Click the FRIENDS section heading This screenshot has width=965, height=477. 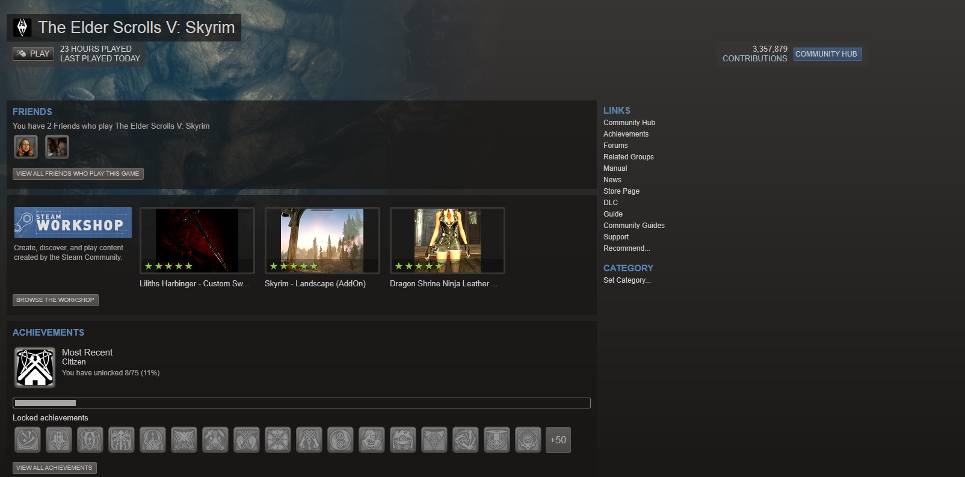pyautogui.click(x=32, y=112)
